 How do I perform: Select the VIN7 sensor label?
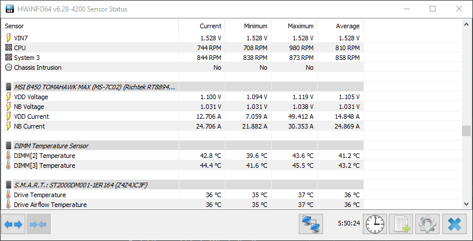point(21,38)
